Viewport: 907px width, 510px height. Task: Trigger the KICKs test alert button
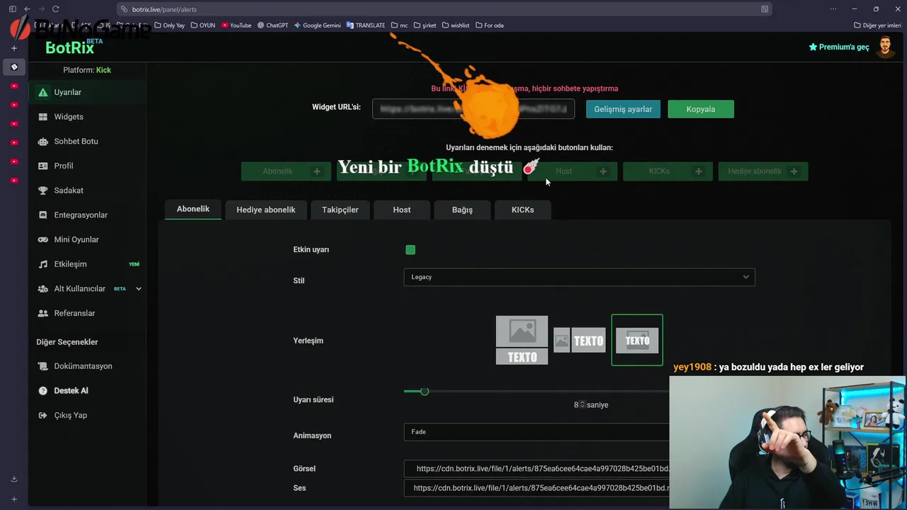click(667, 171)
